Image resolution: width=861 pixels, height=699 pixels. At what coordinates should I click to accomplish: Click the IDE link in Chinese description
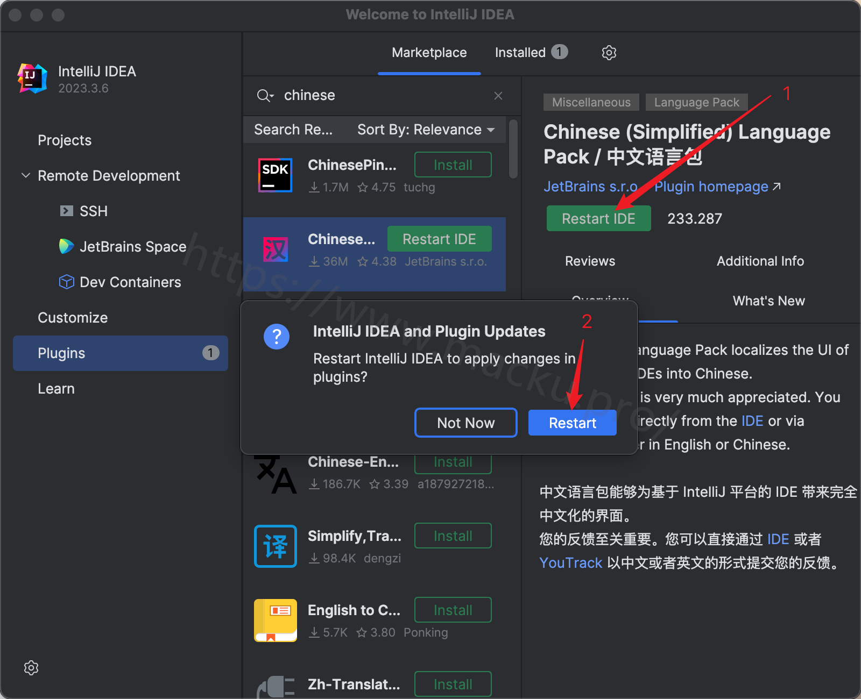778,539
